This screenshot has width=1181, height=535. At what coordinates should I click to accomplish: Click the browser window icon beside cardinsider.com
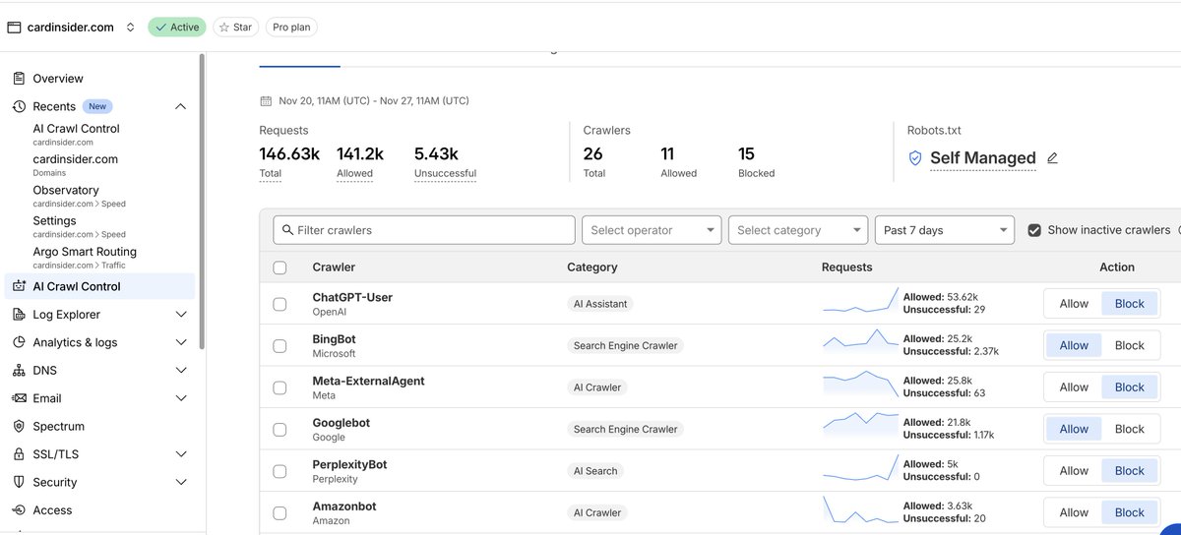(14, 28)
